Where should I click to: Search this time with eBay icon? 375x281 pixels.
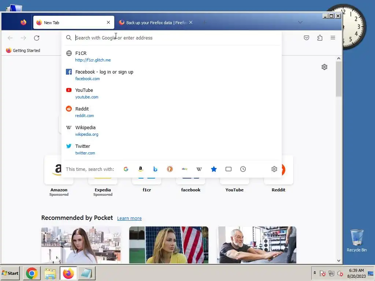coord(185,169)
